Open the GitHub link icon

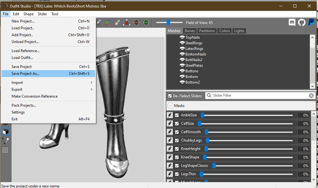(x=302, y=22)
